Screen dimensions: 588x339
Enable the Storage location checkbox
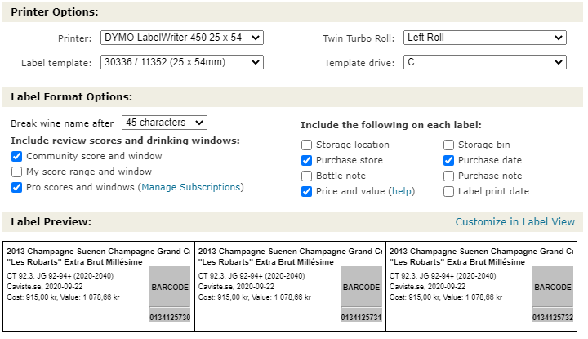[x=306, y=145]
